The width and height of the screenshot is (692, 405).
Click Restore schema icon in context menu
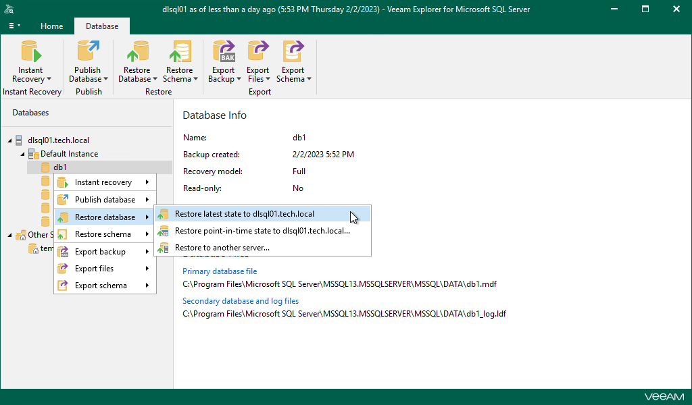coord(63,234)
